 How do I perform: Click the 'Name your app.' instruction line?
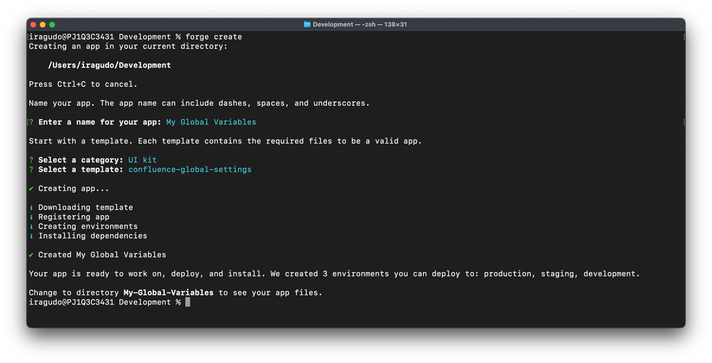[199, 103]
